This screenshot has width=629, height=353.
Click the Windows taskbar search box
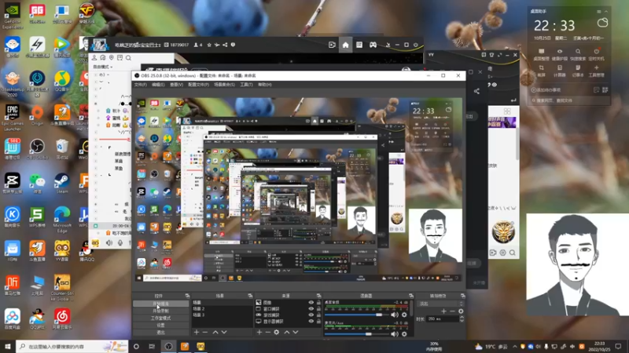(72, 346)
